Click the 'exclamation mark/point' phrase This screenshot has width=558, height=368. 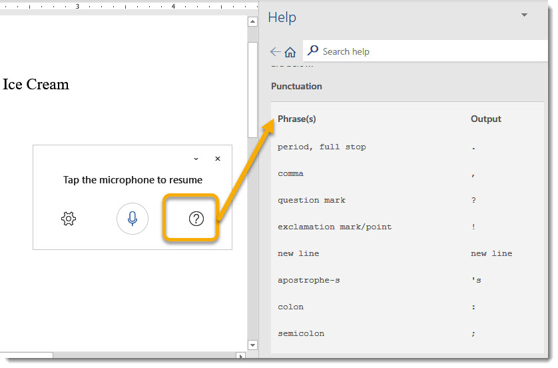pyautogui.click(x=334, y=227)
